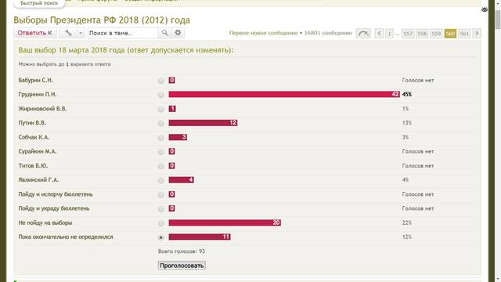Click the jump-to-page icon

(x=363, y=33)
